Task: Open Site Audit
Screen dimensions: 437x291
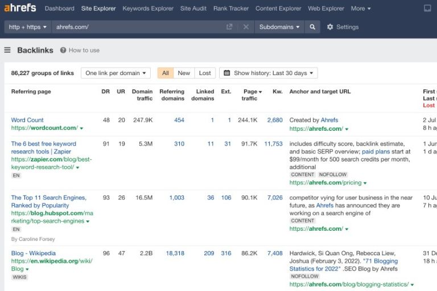Action: click(193, 9)
